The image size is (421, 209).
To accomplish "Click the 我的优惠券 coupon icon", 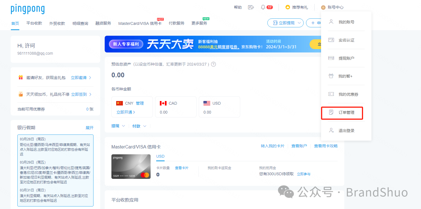I will point(331,94).
